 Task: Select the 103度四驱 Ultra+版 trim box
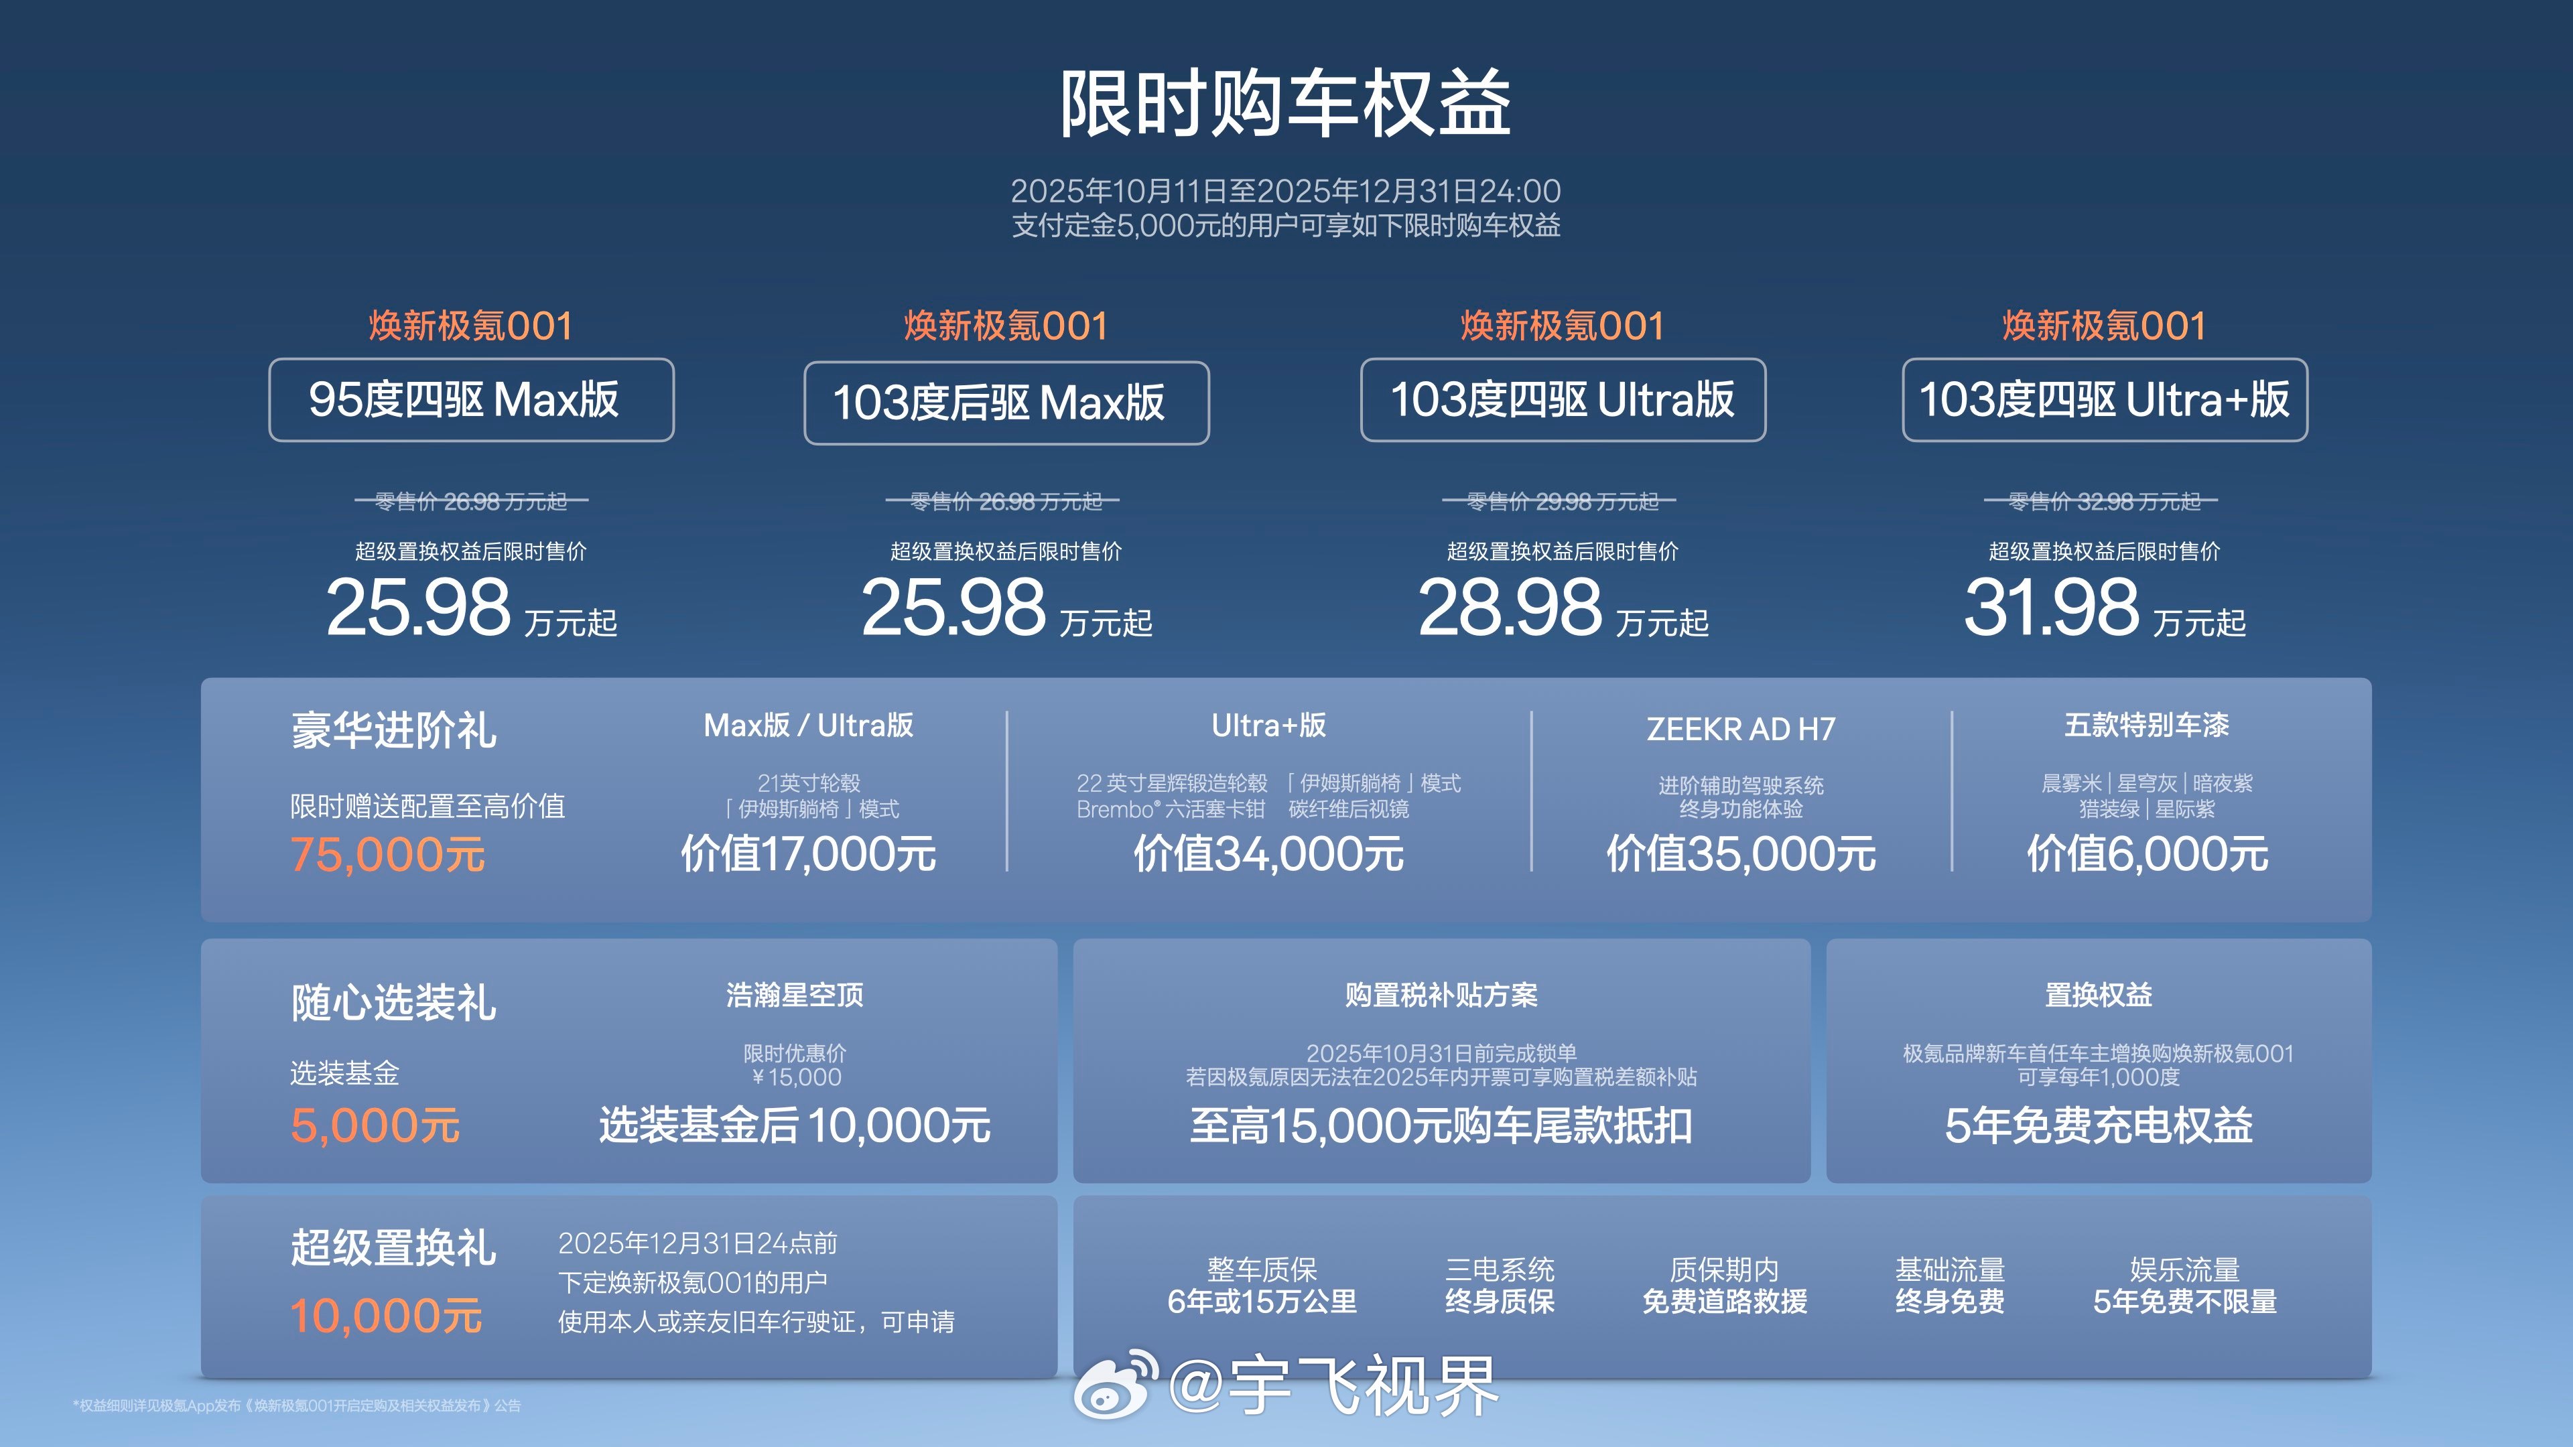coord(2103,399)
